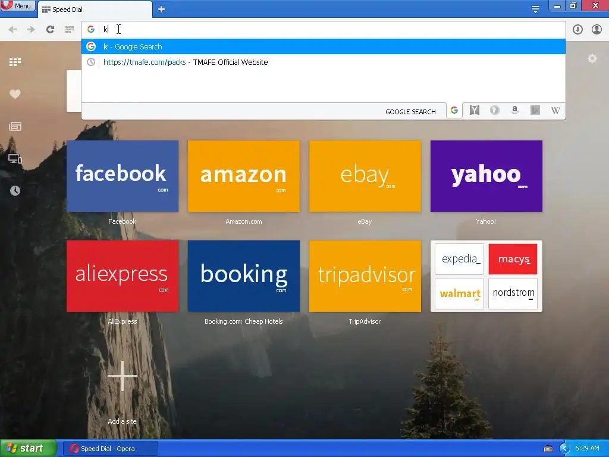Open Speed Dial grid icon in toolbar
Viewport: 609px width, 457px height.
(70, 30)
